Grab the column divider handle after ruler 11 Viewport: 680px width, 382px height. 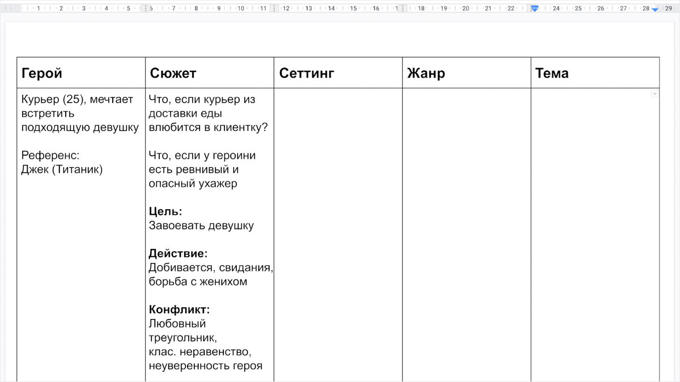click(x=275, y=9)
